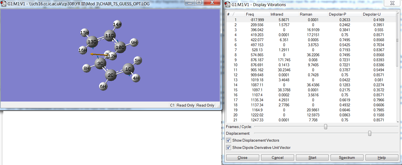Open the Spectrum view
The image size is (402, 165).
(x=347, y=157)
